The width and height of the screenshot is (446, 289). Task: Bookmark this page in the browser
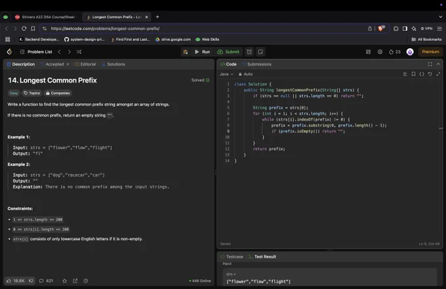(33, 29)
